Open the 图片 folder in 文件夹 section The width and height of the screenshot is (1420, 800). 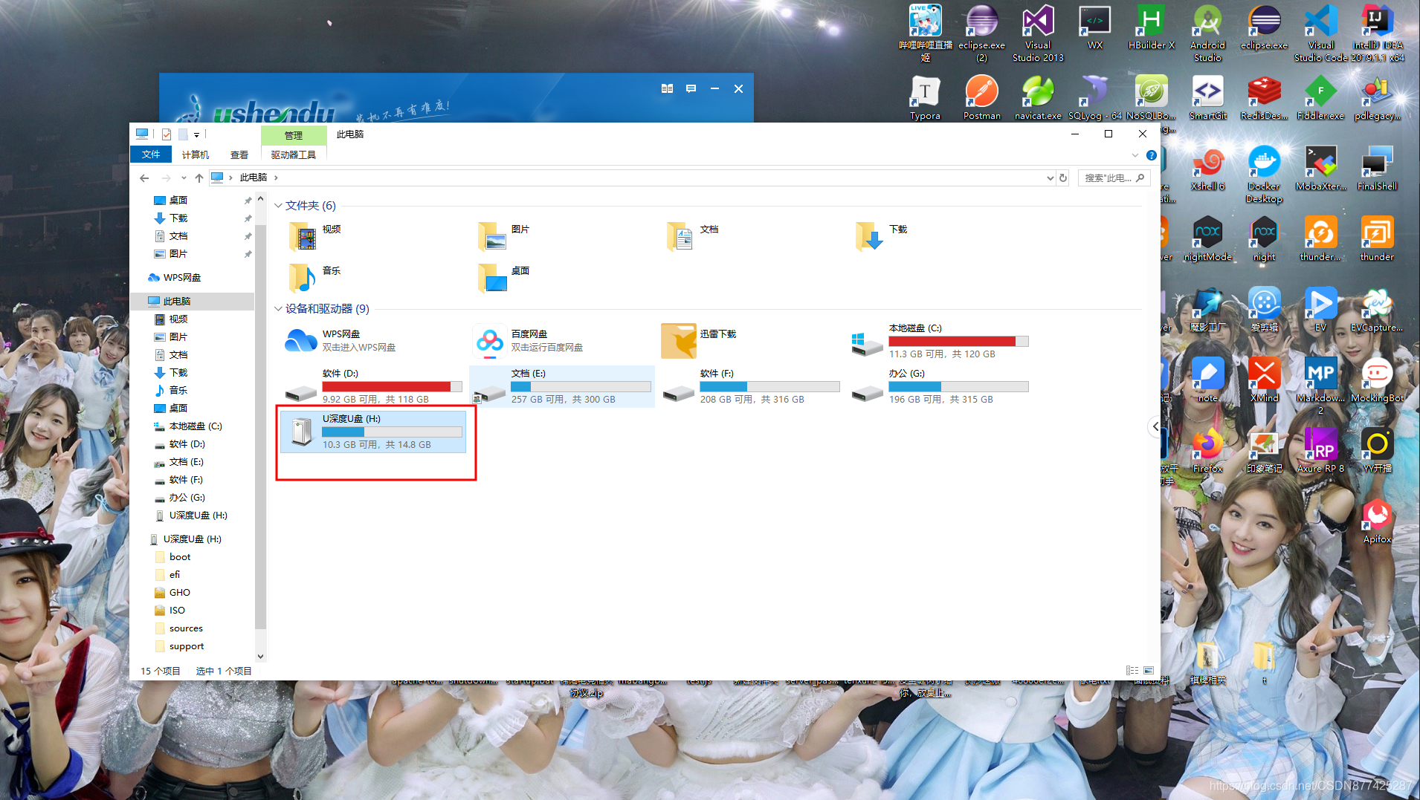(491, 237)
